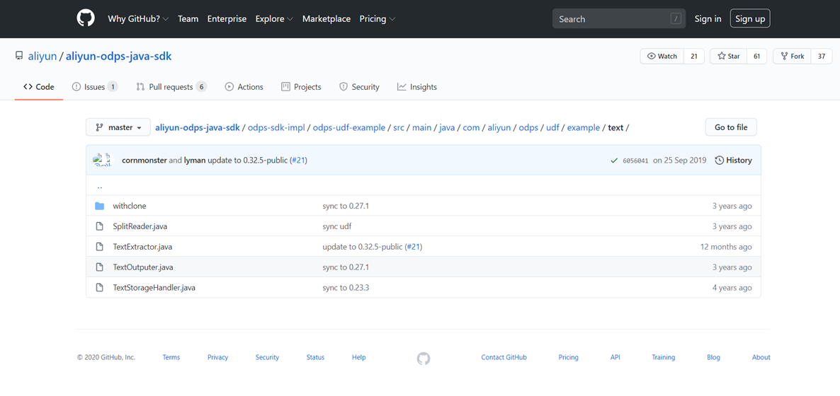Image resolution: width=840 pixels, height=396 pixels.
Task: Open the 21 watchers count
Action: (694, 56)
